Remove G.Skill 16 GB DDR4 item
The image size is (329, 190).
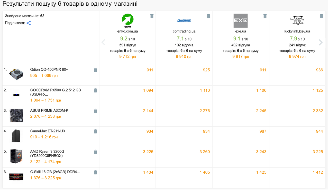[95, 172]
